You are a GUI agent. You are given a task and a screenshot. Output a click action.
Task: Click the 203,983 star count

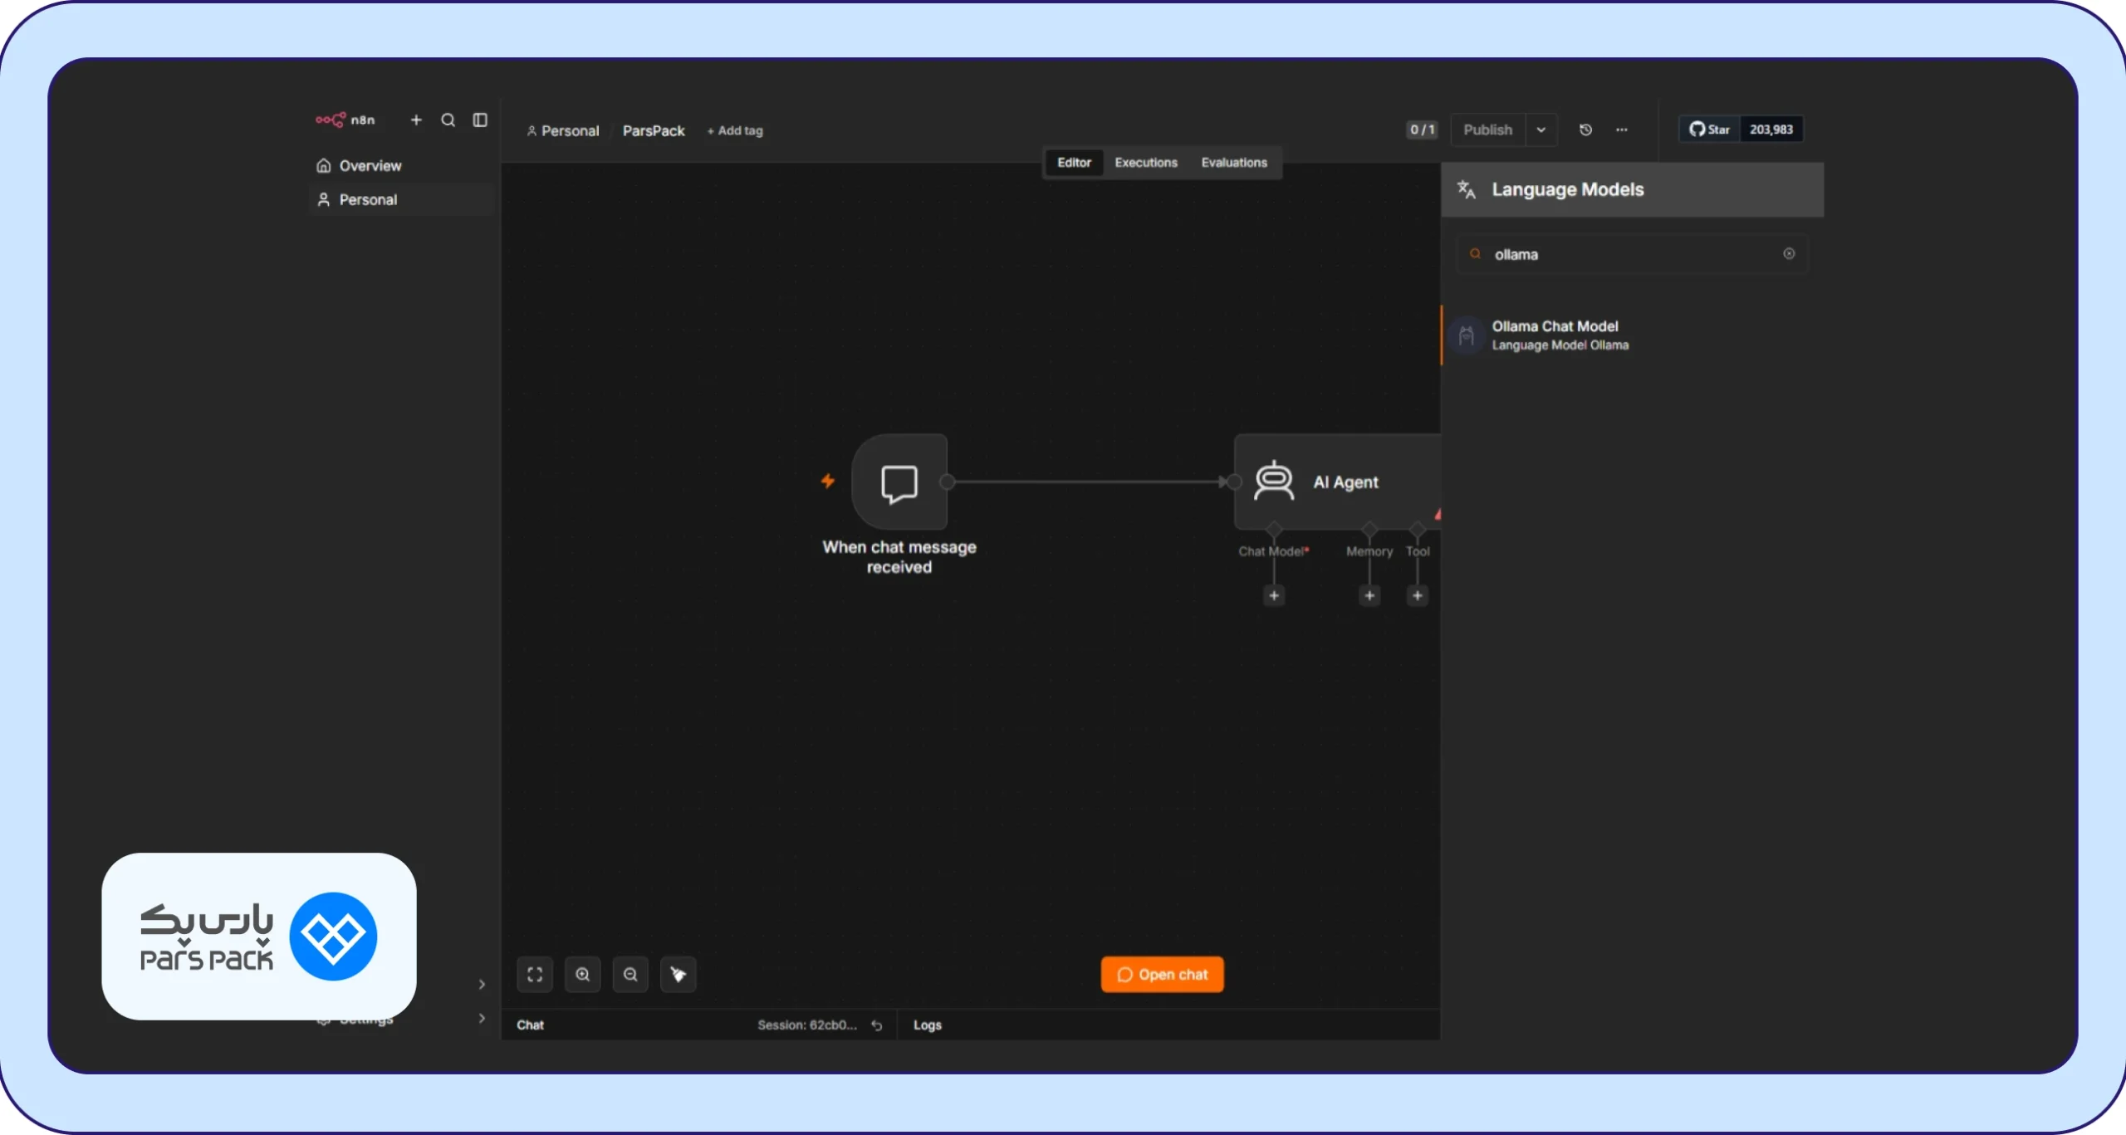[x=1771, y=130]
